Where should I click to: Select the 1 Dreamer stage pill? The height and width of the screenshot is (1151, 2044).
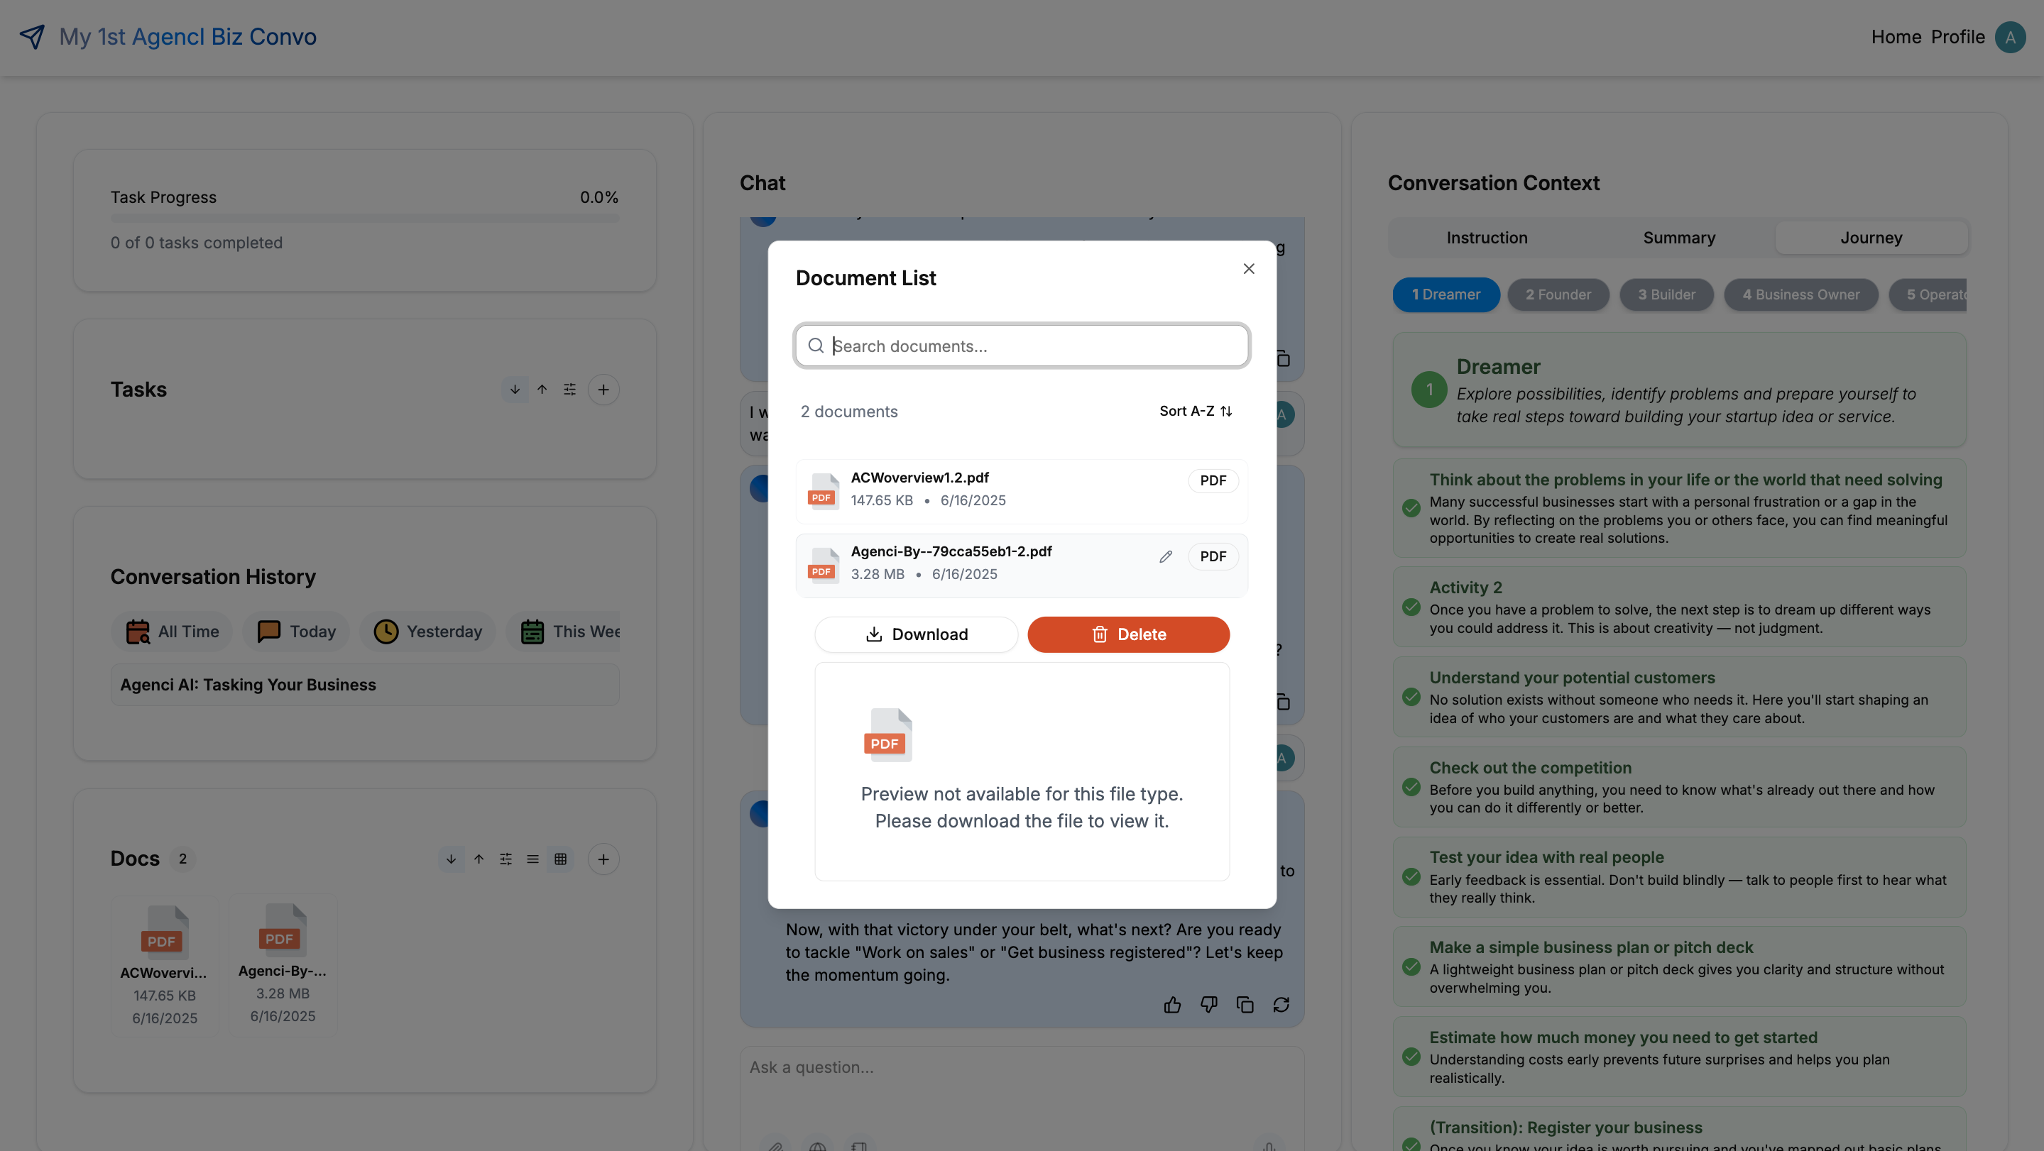[1445, 295]
